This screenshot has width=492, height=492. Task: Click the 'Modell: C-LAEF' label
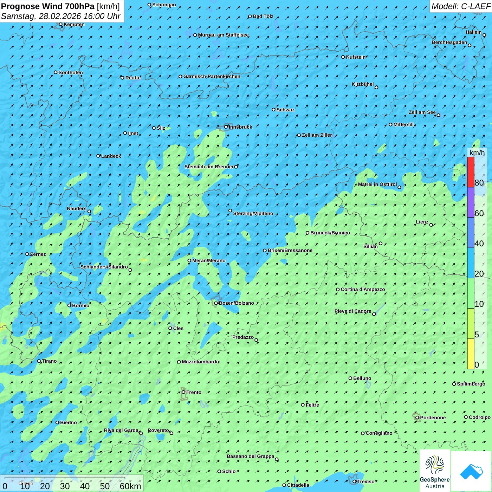[x=461, y=6]
